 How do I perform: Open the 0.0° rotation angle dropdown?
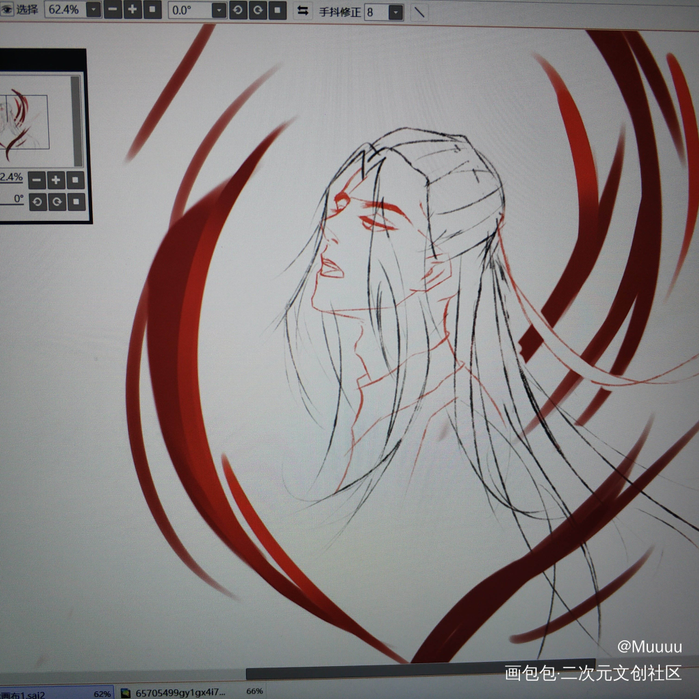(x=219, y=10)
